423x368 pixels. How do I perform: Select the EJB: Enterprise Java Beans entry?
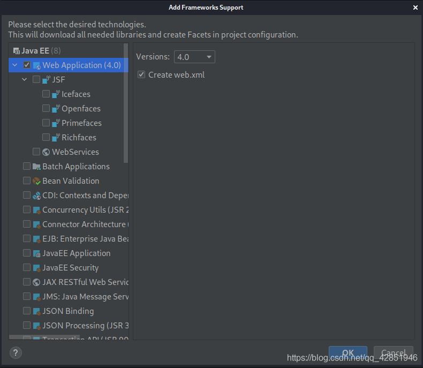tap(85, 239)
